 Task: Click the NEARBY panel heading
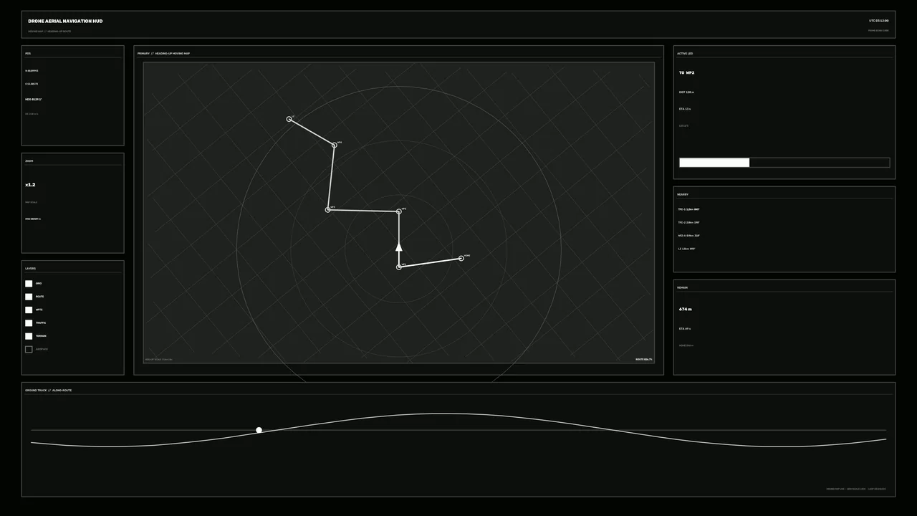click(683, 194)
